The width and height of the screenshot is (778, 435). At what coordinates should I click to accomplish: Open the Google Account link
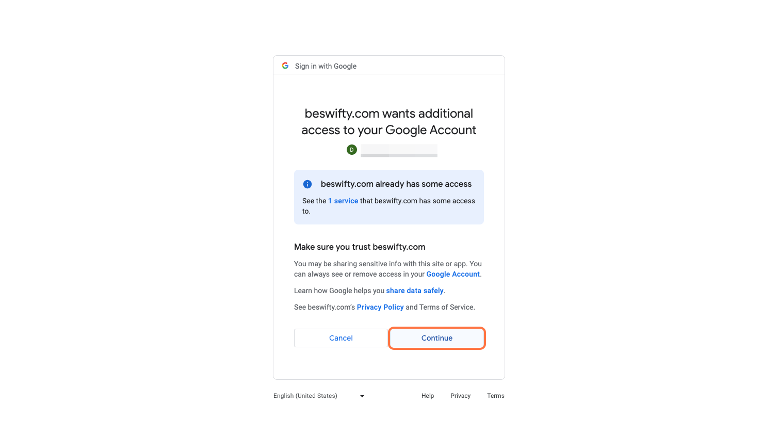point(453,274)
